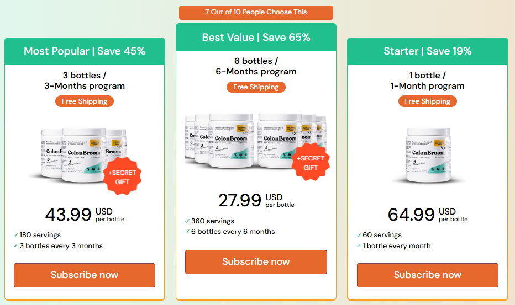Click the 3-bottle plan Subscribe now button
Viewport: 515px width, 305px height.
(85, 275)
